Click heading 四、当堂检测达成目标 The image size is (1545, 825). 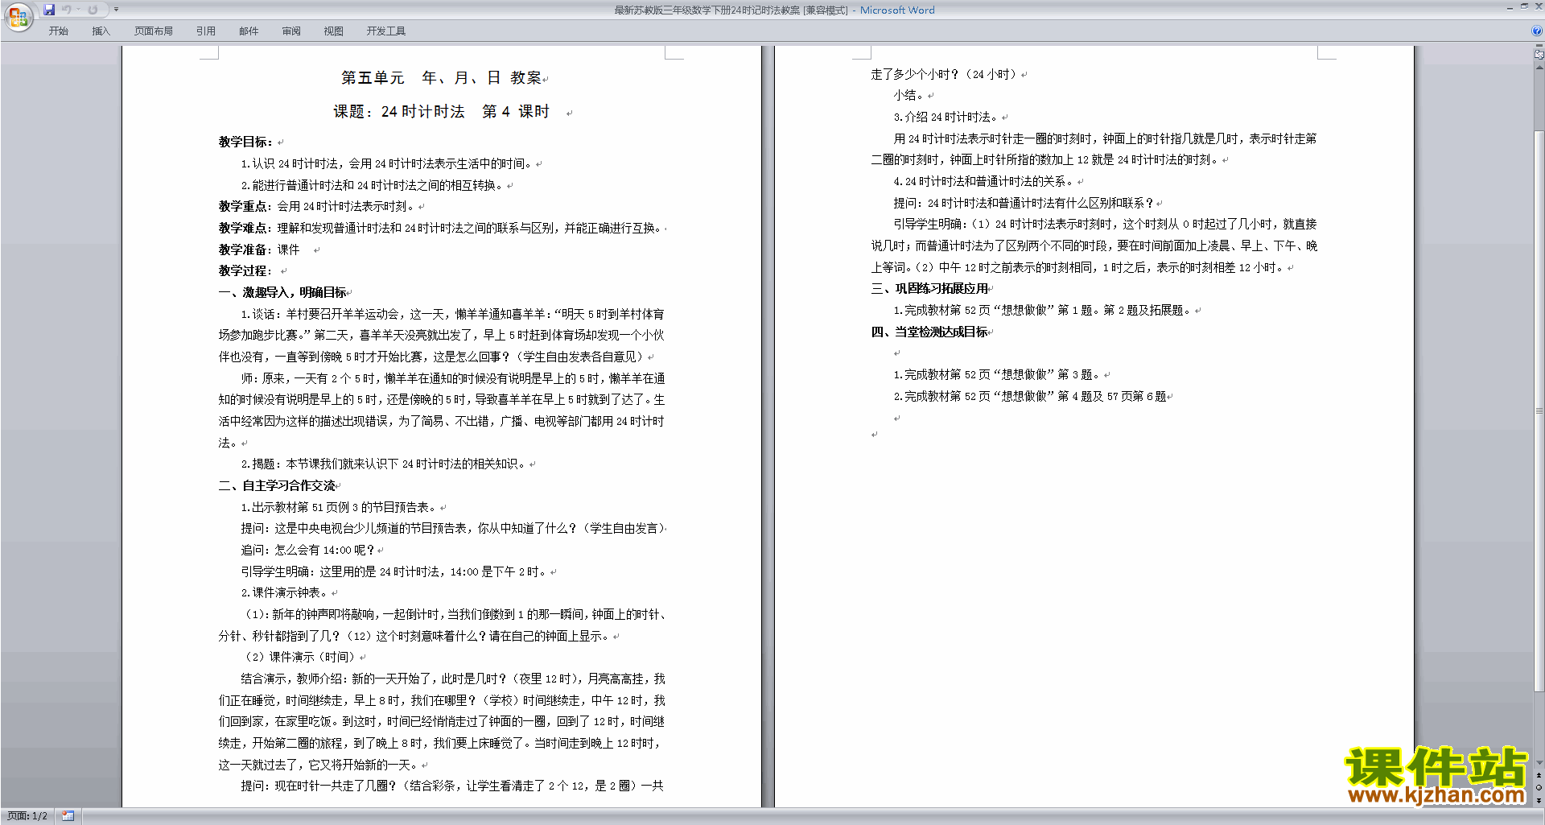(x=929, y=332)
